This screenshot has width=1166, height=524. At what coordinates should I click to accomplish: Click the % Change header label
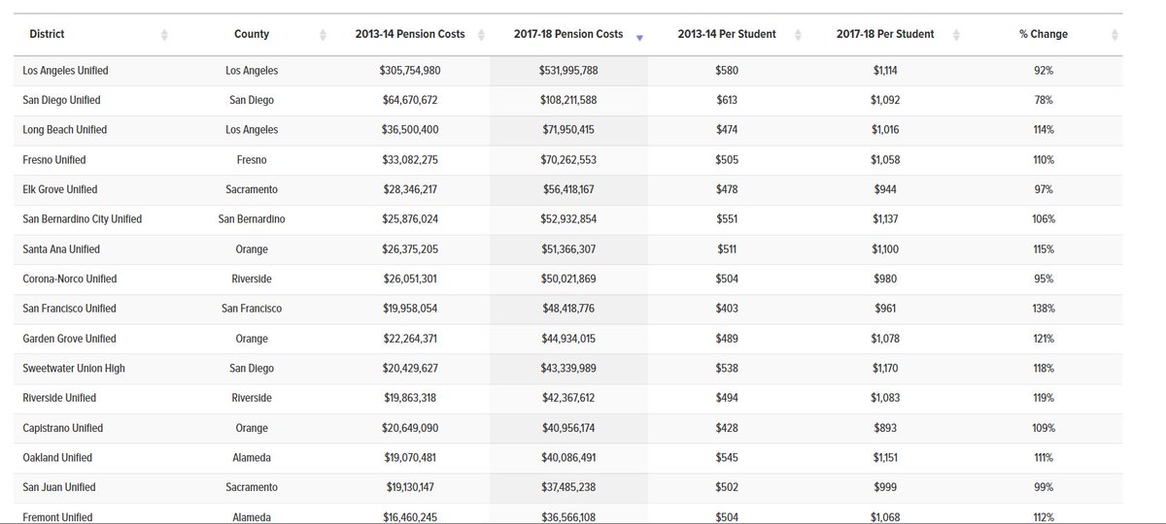click(x=1044, y=34)
